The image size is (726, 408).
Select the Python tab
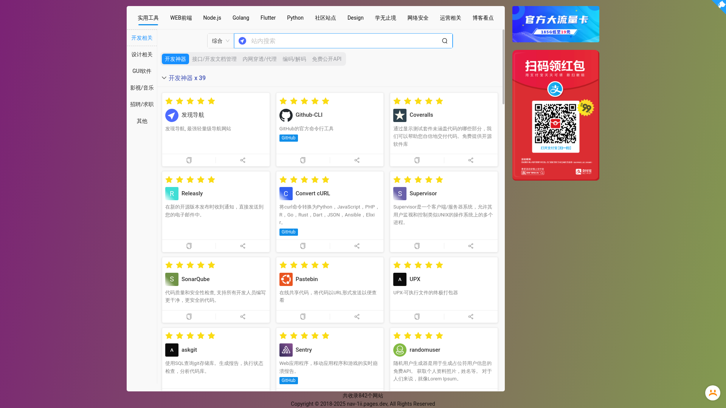click(295, 18)
